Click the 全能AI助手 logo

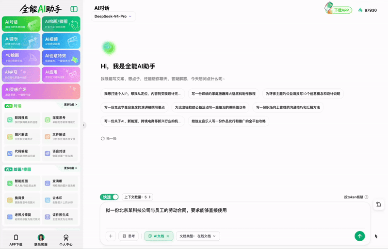coord(41,9)
